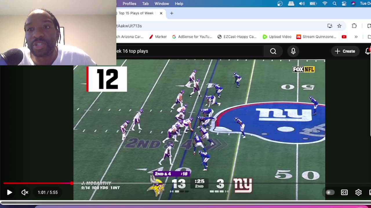
Task: Click the battery status icon
Action: tap(313, 3)
